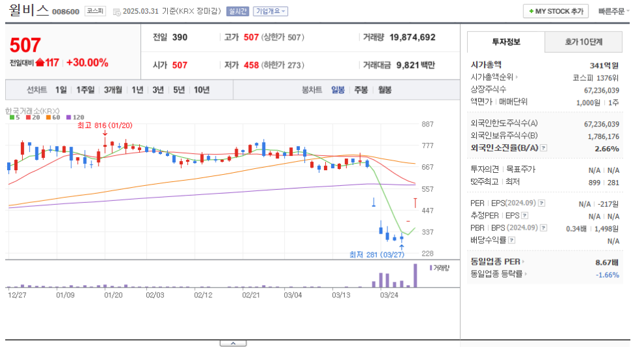
Task: Click green 5-day moving average legend marker
Action: pos(12,117)
